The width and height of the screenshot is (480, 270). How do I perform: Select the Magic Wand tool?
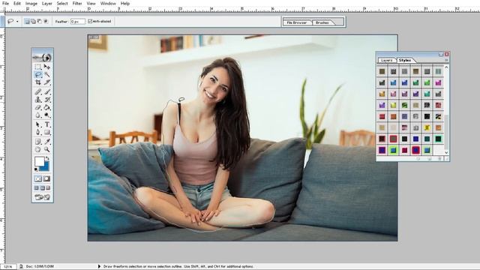pyautogui.click(x=46, y=74)
